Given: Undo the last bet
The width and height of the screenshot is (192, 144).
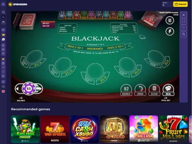Looking at the screenshot, I should pos(140,90).
